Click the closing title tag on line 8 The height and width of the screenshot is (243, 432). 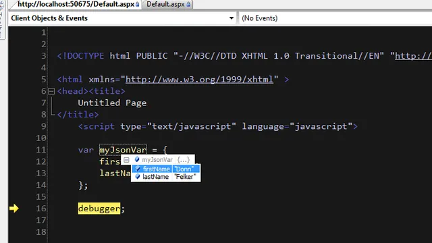78,114
